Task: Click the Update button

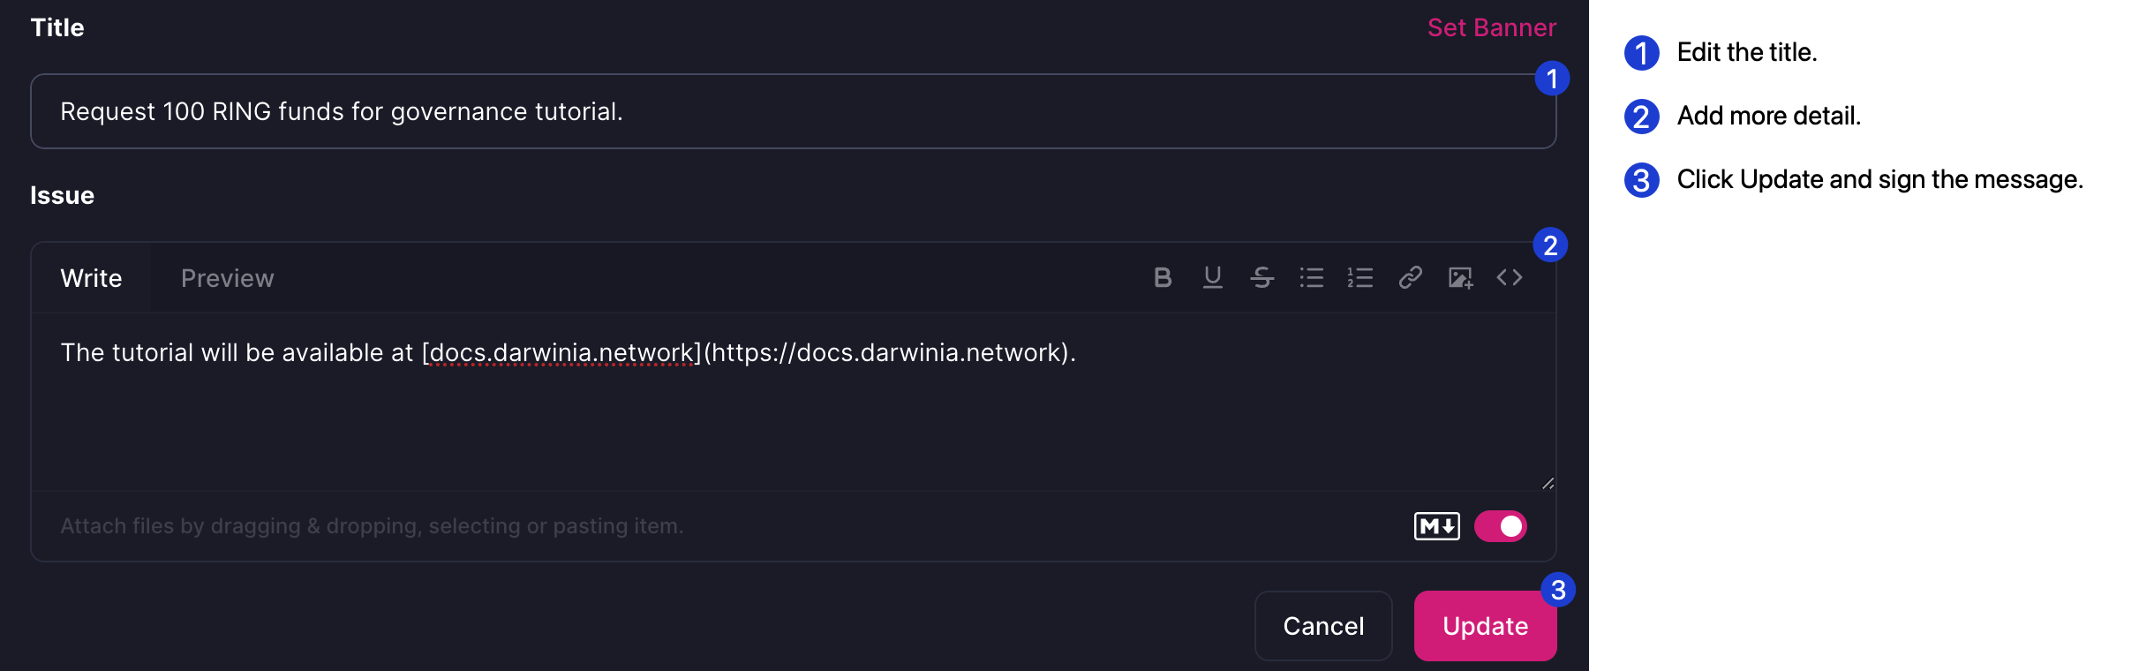Action: (x=1485, y=626)
